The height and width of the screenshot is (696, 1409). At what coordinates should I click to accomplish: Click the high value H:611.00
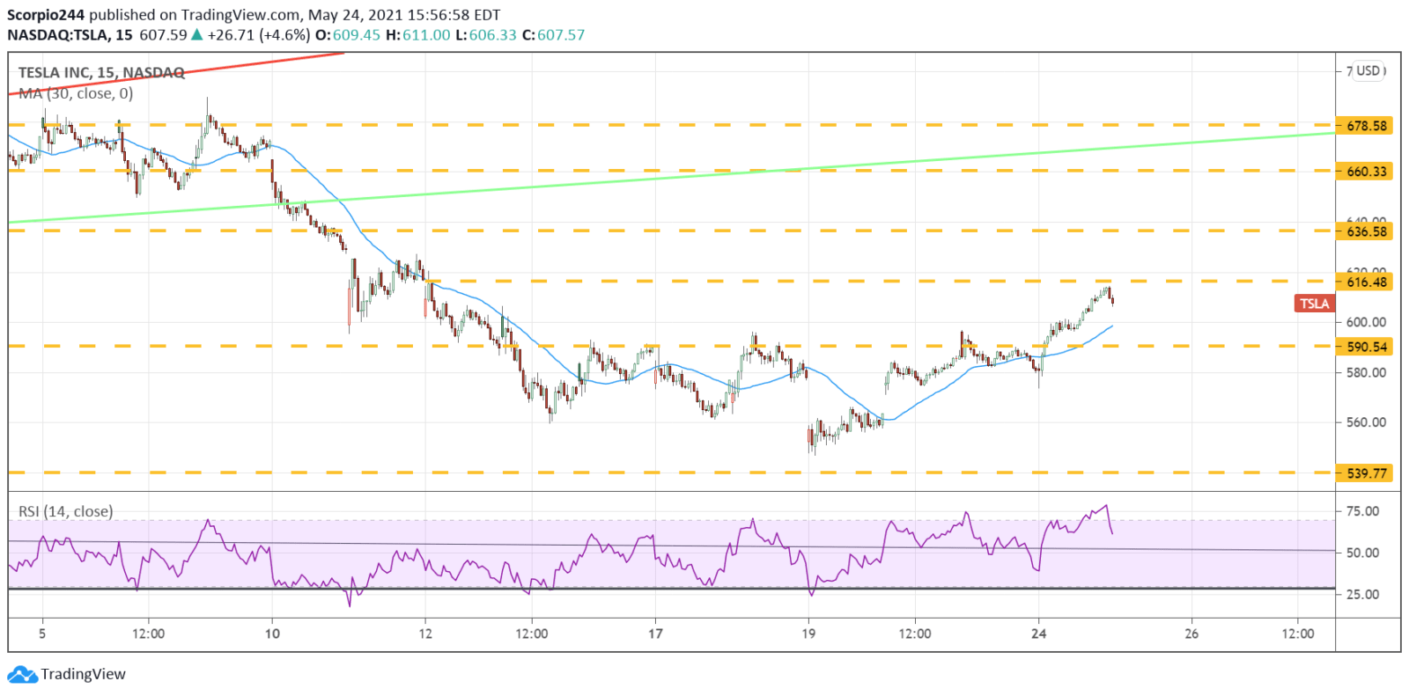pos(418,35)
